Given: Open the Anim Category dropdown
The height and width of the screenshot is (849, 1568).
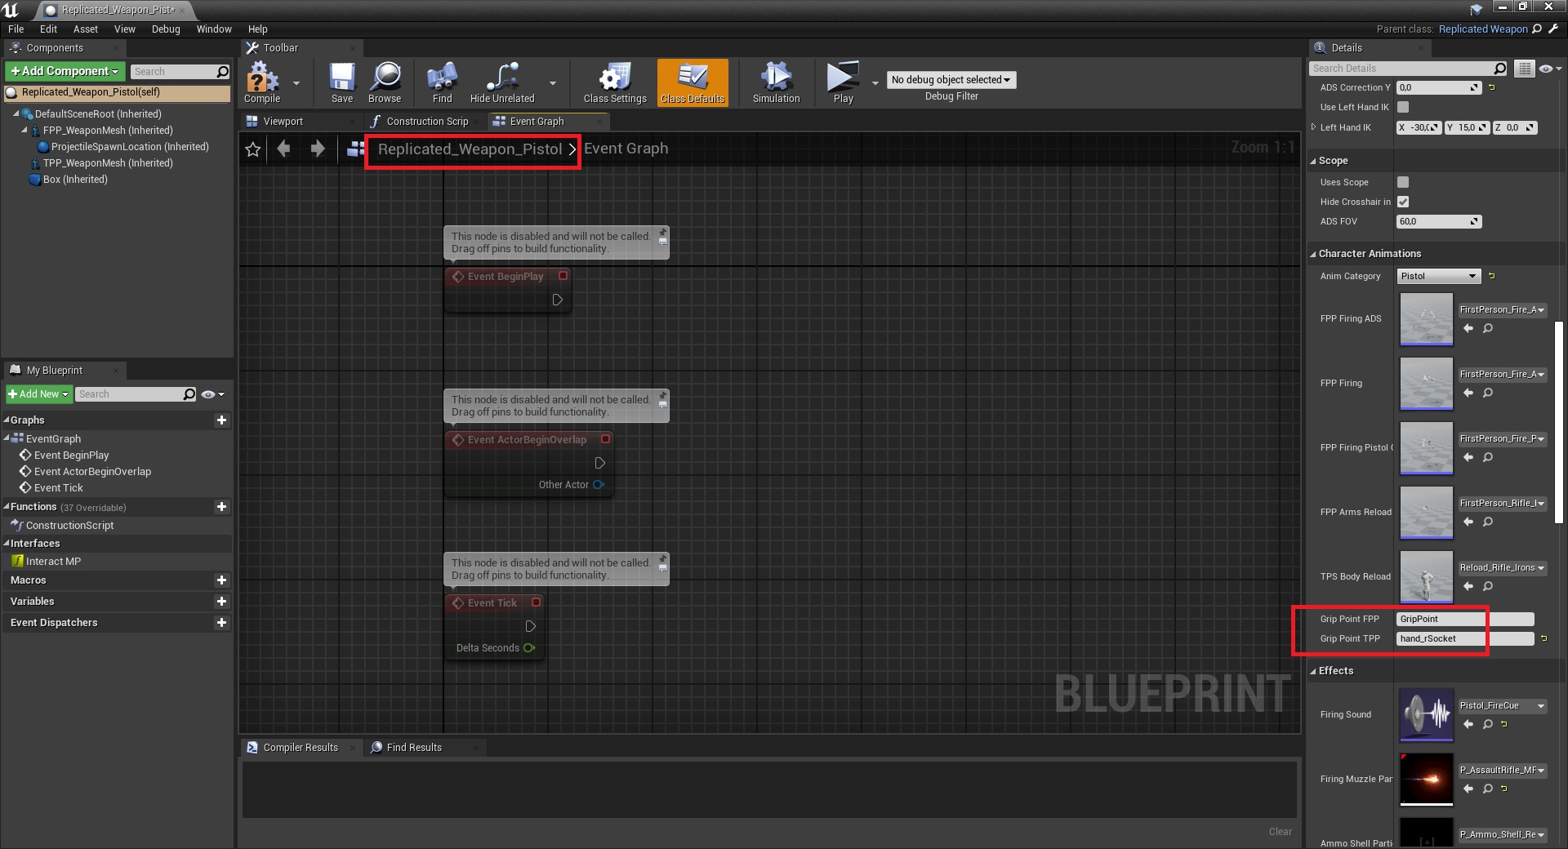Looking at the screenshot, I should (1438, 276).
